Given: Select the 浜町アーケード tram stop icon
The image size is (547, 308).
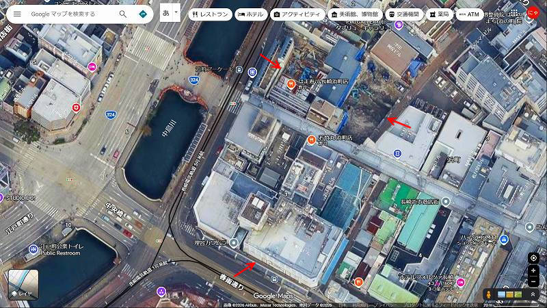Looking at the screenshot, I should coord(239,70).
